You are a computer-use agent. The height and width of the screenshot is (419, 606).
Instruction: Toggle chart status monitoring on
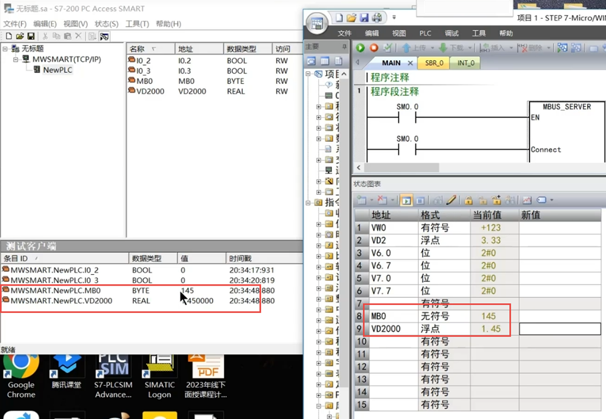coord(406,200)
